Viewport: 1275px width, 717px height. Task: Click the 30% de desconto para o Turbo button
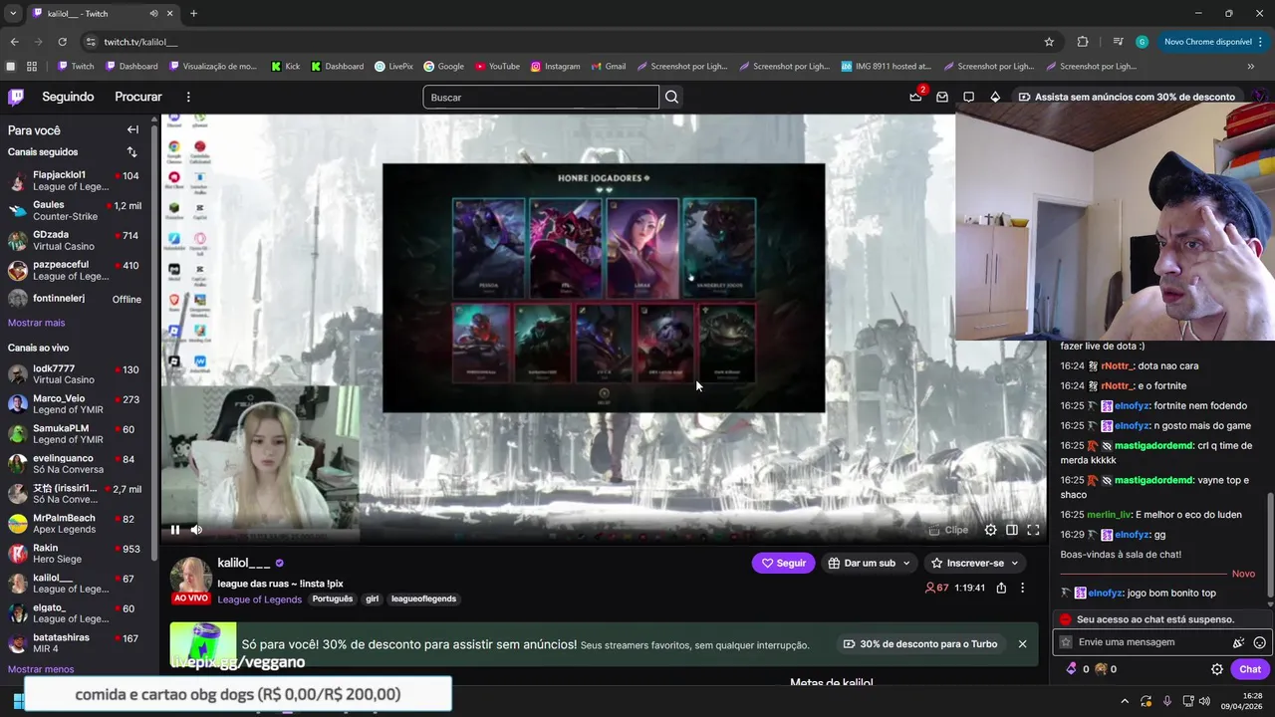(920, 644)
